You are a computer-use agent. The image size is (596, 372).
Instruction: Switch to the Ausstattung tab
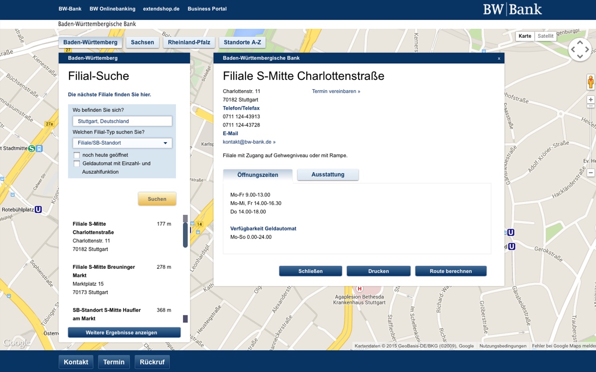pos(328,175)
